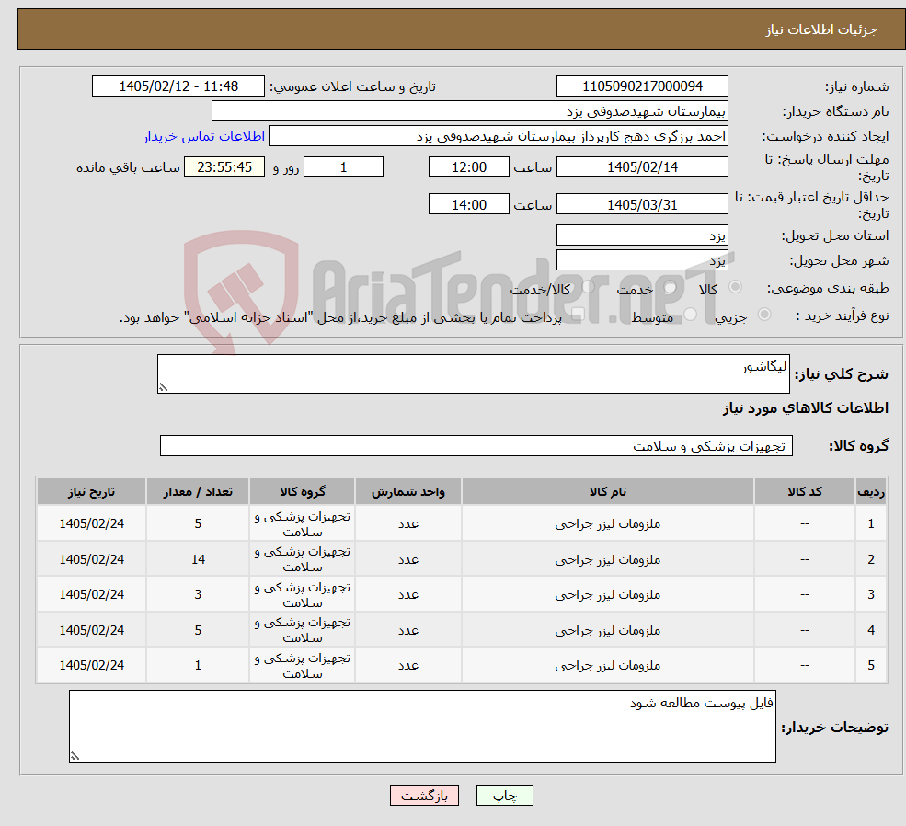Click the گروه کالا column header
The width and height of the screenshot is (906, 826).
point(303,491)
